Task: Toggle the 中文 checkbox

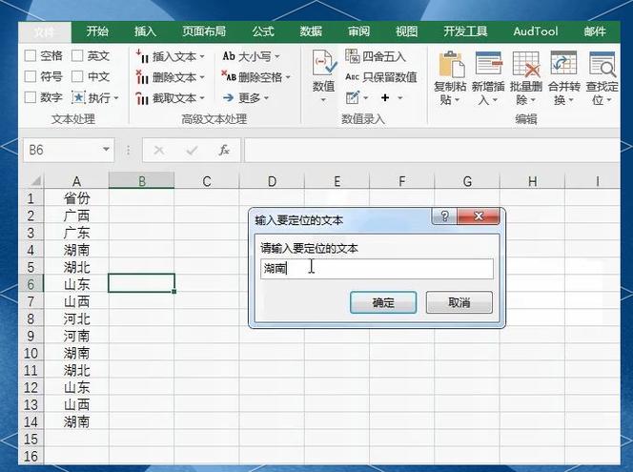Action: coord(77,76)
